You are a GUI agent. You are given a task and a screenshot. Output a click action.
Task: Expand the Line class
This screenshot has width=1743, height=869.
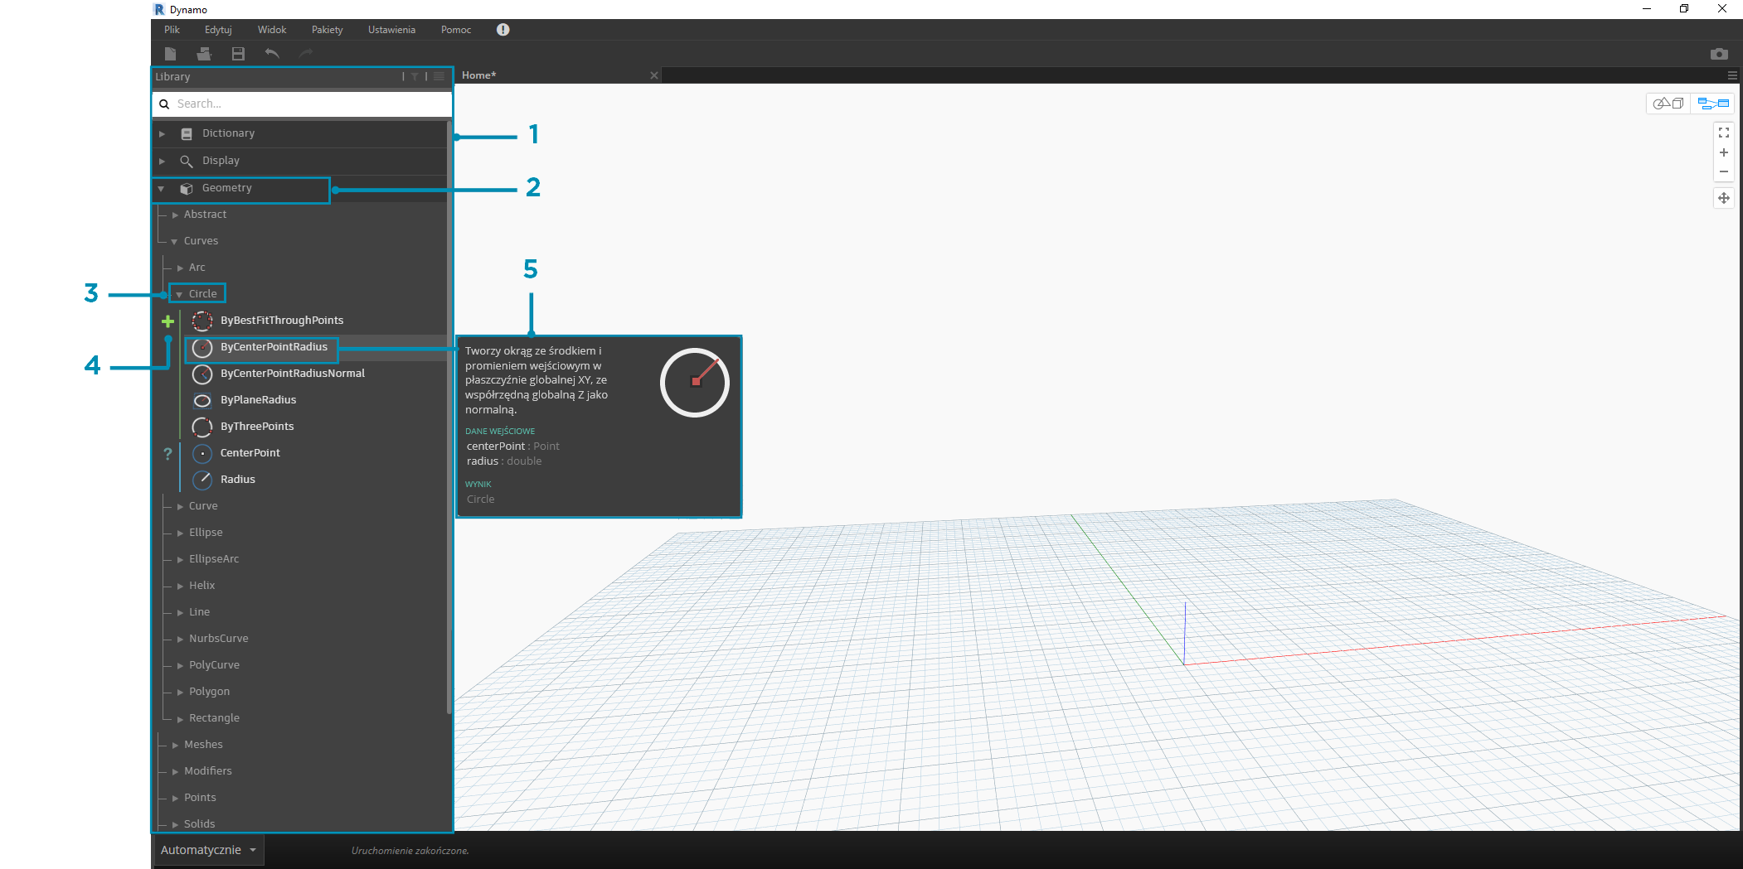click(x=180, y=613)
